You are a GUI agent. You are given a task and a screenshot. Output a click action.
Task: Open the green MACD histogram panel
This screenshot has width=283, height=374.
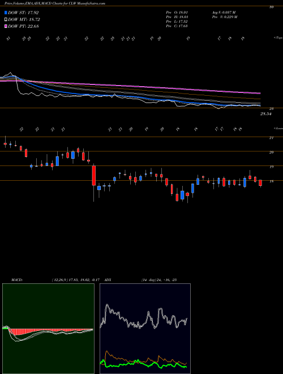[48, 329]
